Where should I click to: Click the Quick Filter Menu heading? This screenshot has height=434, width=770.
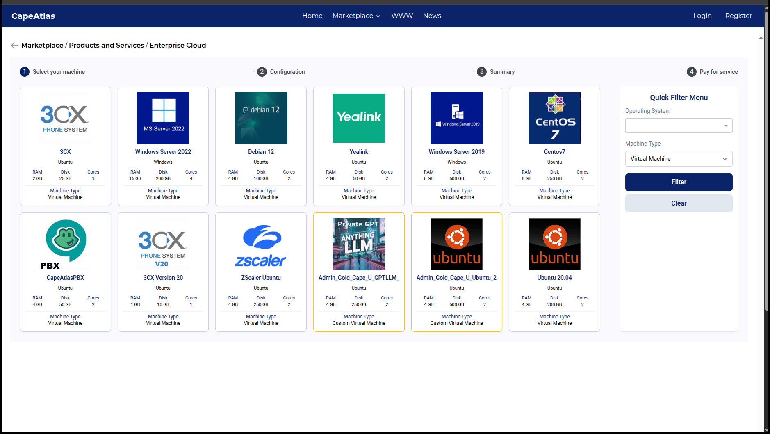[679, 98]
